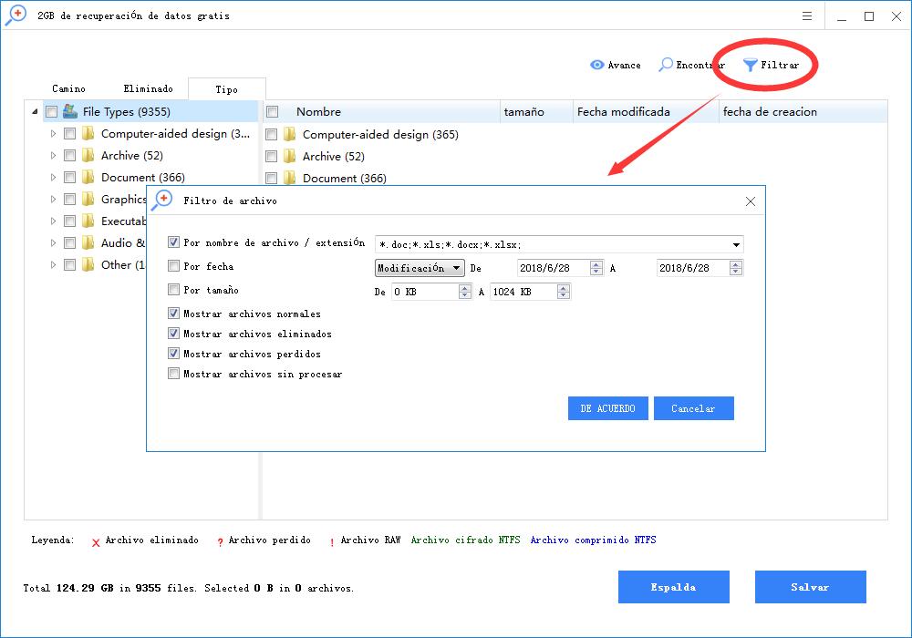Click Document folder icon in tree
The height and width of the screenshot is (638, 912).
pos(88,177)
